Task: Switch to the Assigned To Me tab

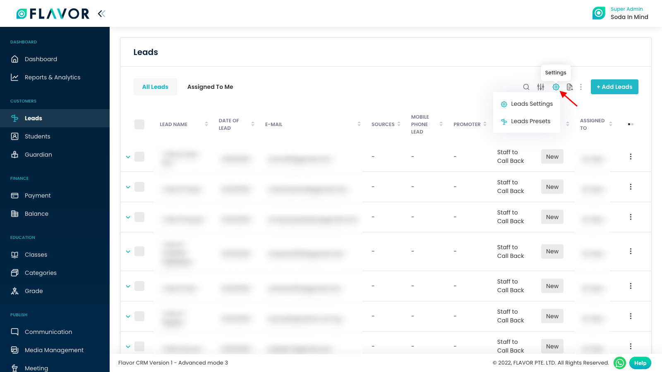Action: [210, 87]
